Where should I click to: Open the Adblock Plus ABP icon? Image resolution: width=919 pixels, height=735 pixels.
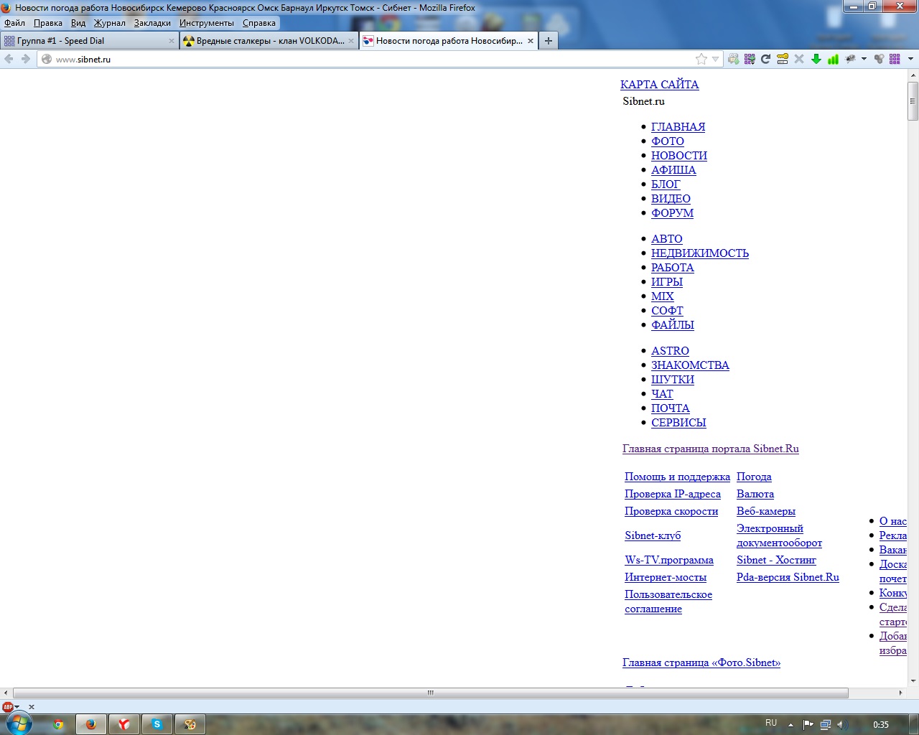(8, 707)
